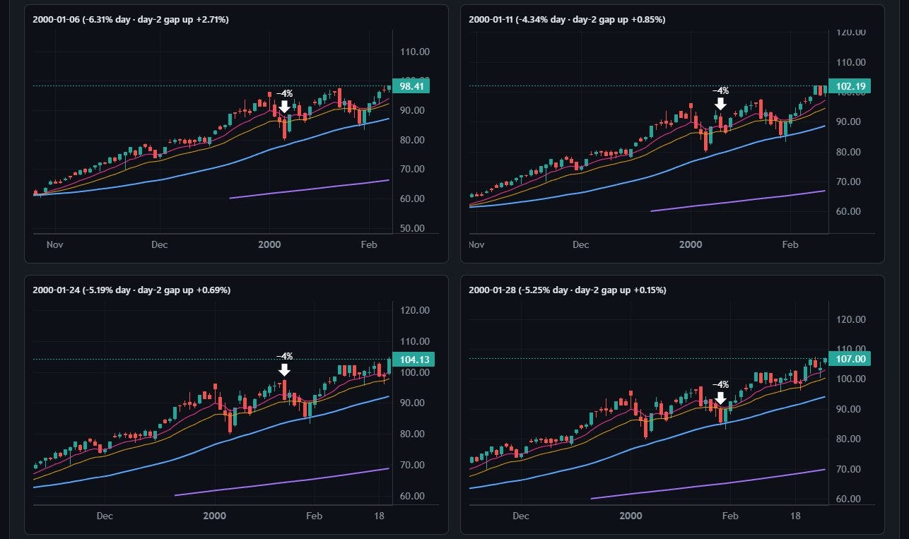Select the −4% marker in the 2000-01-11 chart
The height and width of the screenshot is (539, 909).
tap(720, 99)
